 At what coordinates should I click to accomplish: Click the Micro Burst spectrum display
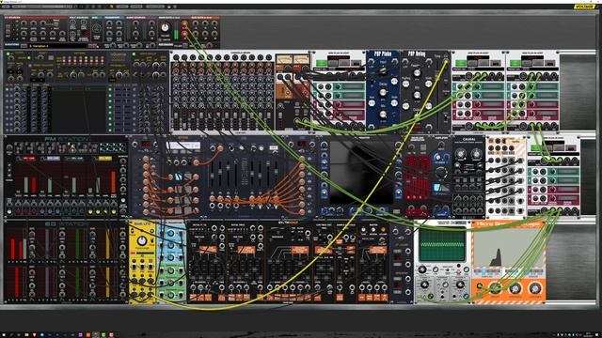[509, 249]
